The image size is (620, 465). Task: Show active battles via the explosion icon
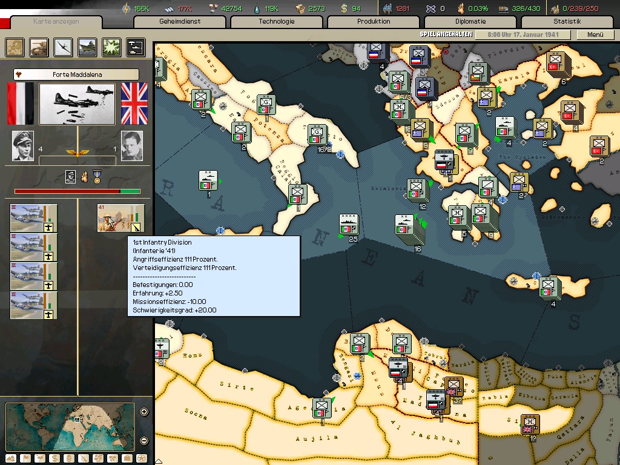tap(111, 47)
